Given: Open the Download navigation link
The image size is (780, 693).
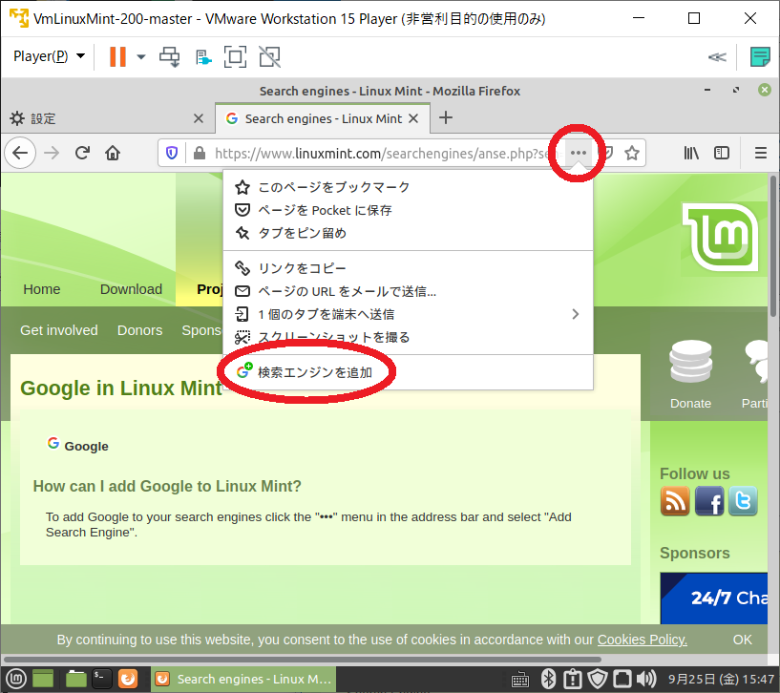Looking at the screenshot, I should coord(132,289).
